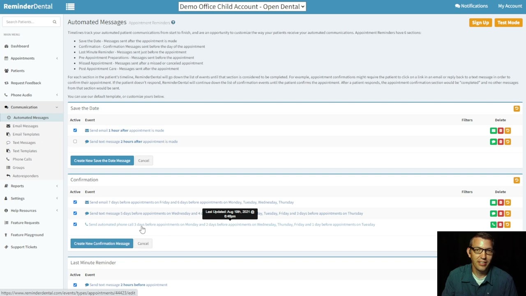Reset the Confirmation section

click(517, 180)
